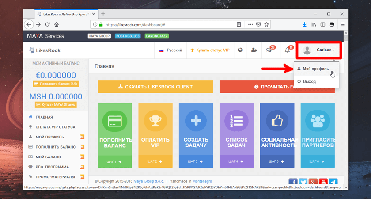Open the Twitter icon in footer

[x=303, y=182]
